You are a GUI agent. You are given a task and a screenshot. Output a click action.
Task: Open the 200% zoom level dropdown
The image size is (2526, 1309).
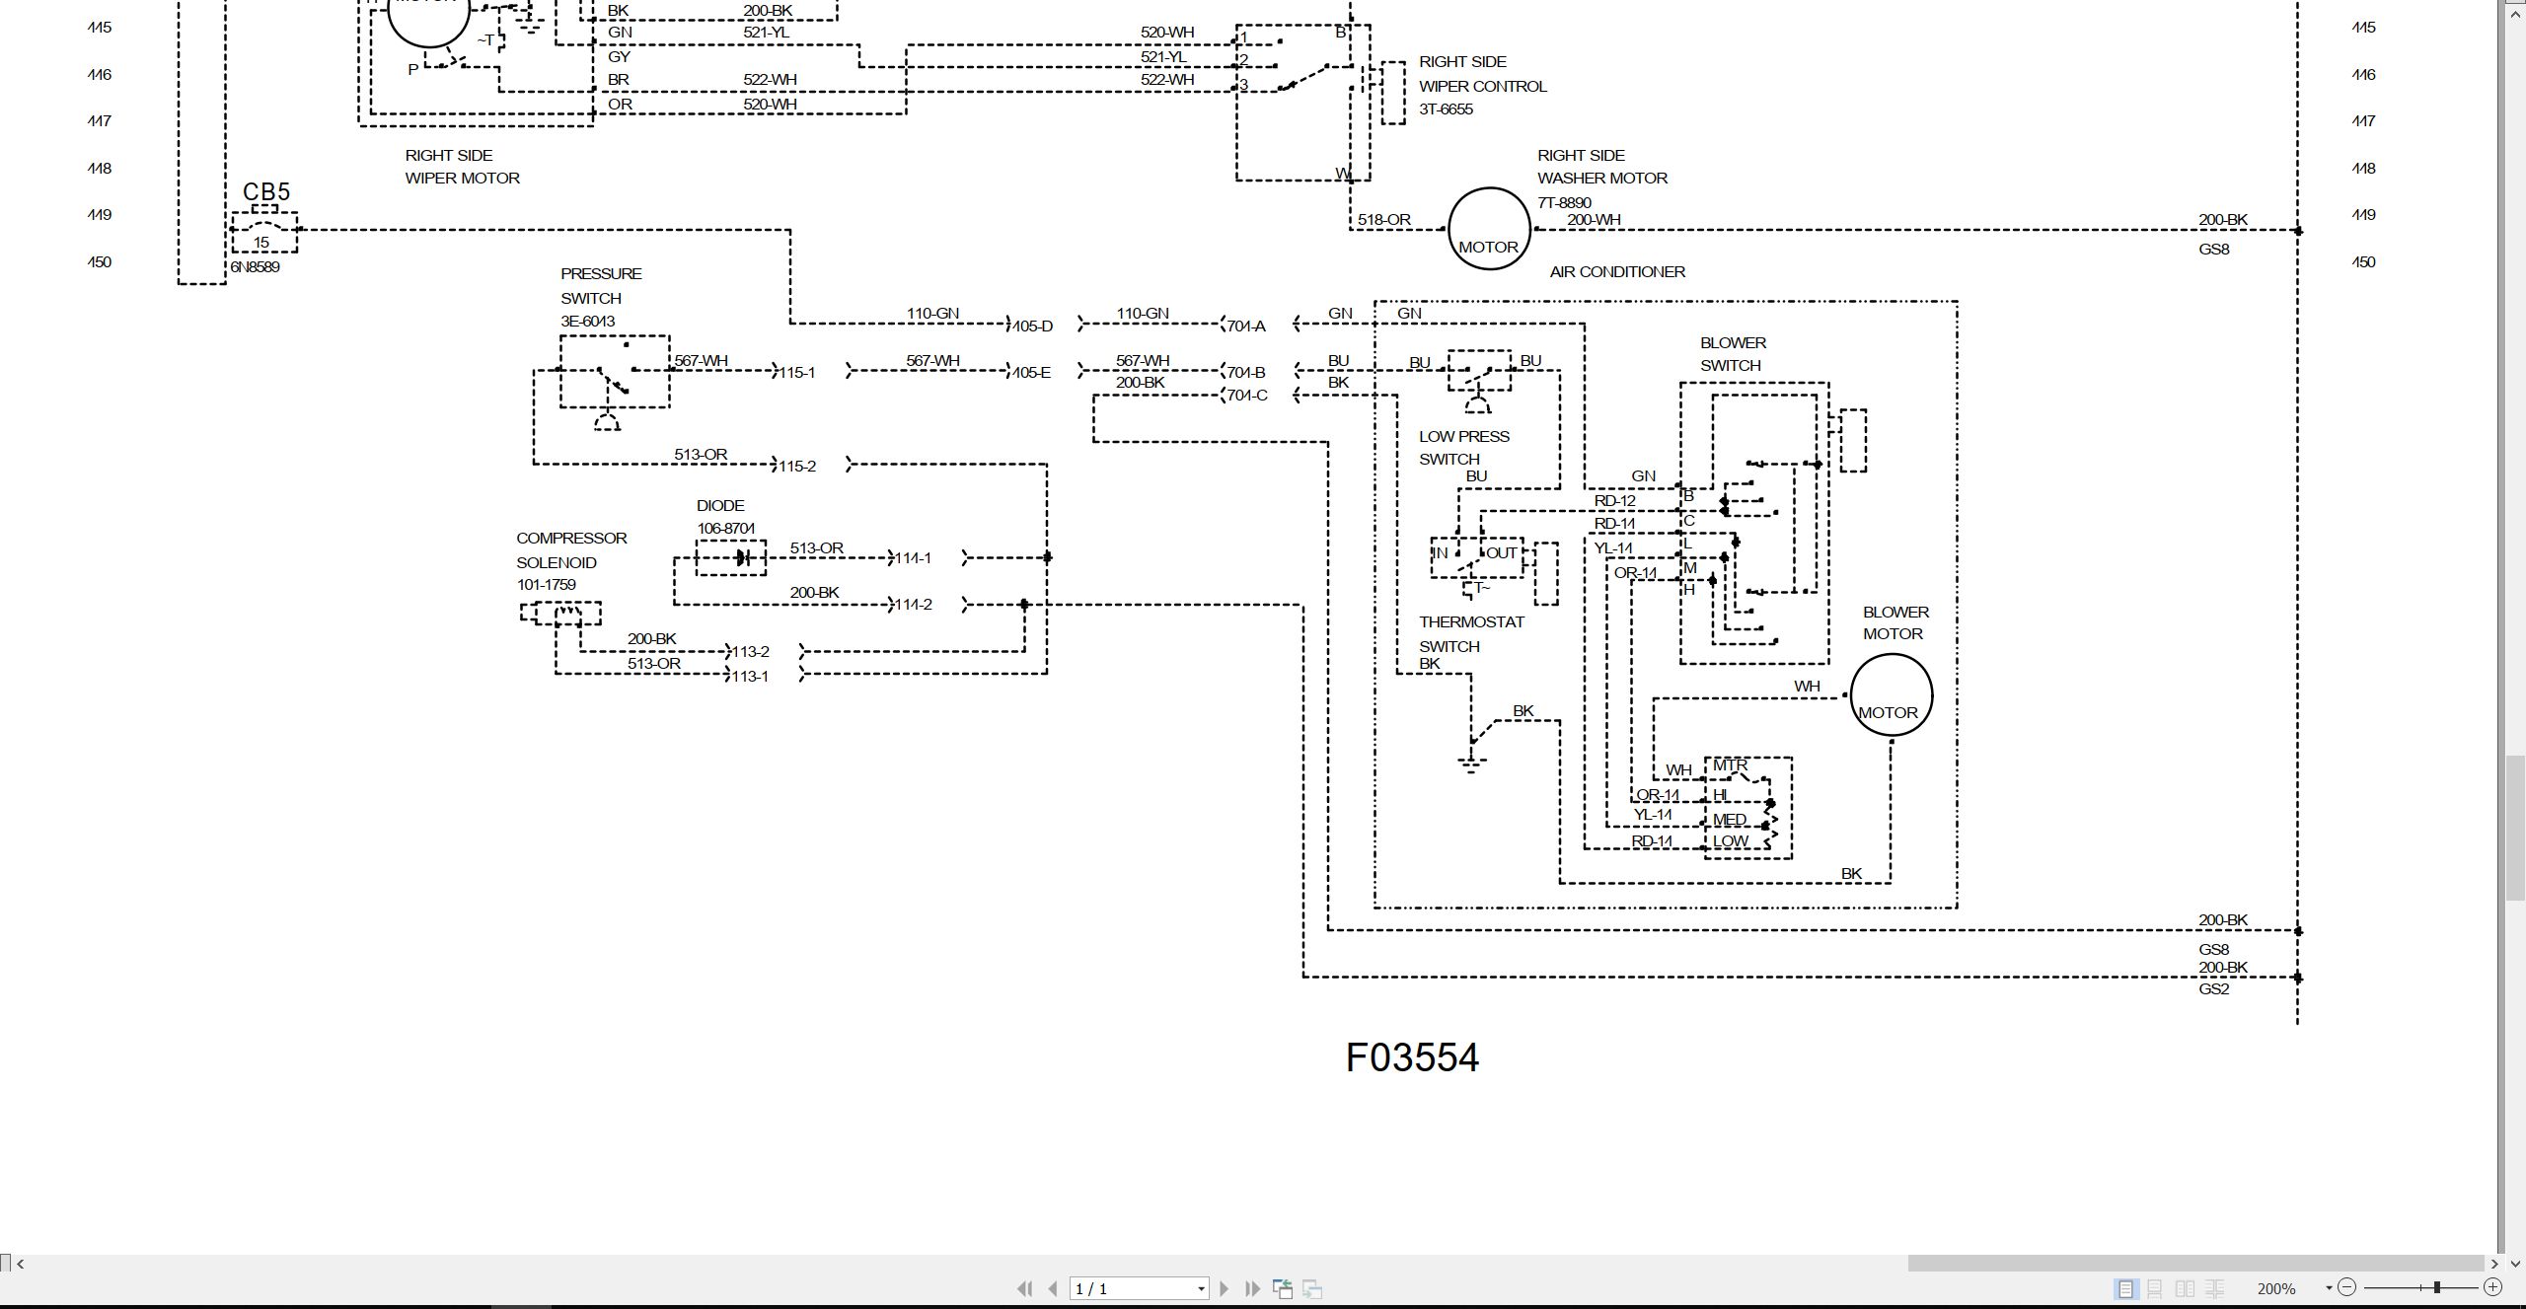coord(2329,1288)
